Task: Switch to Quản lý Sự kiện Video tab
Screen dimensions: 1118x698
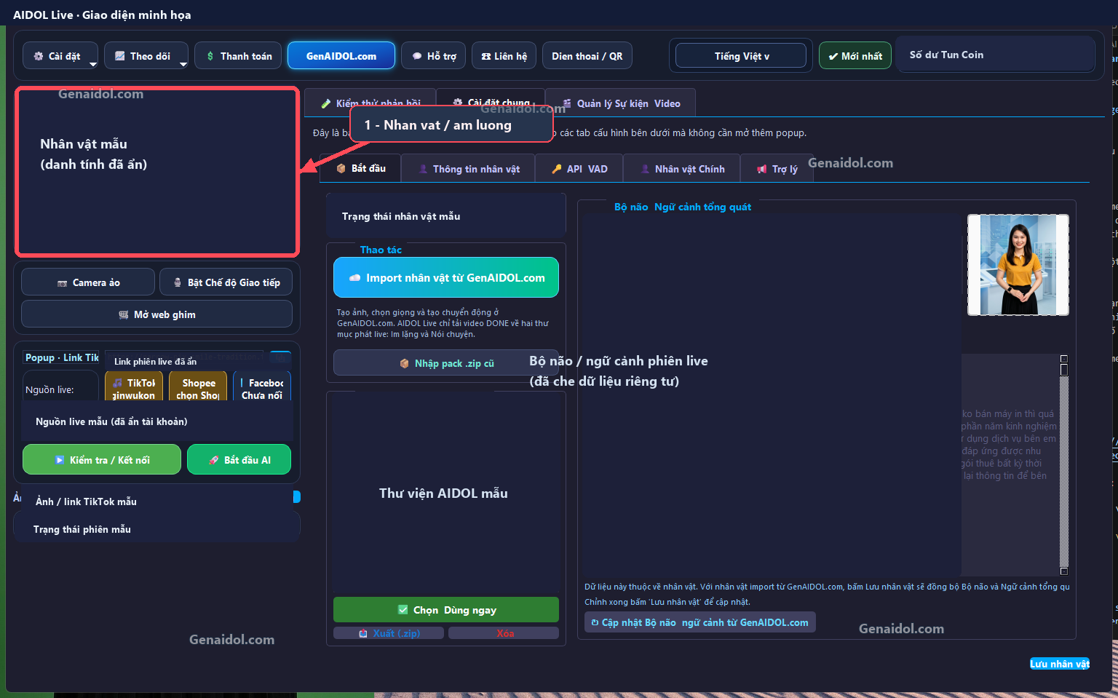Action: (x=621, y=103)
